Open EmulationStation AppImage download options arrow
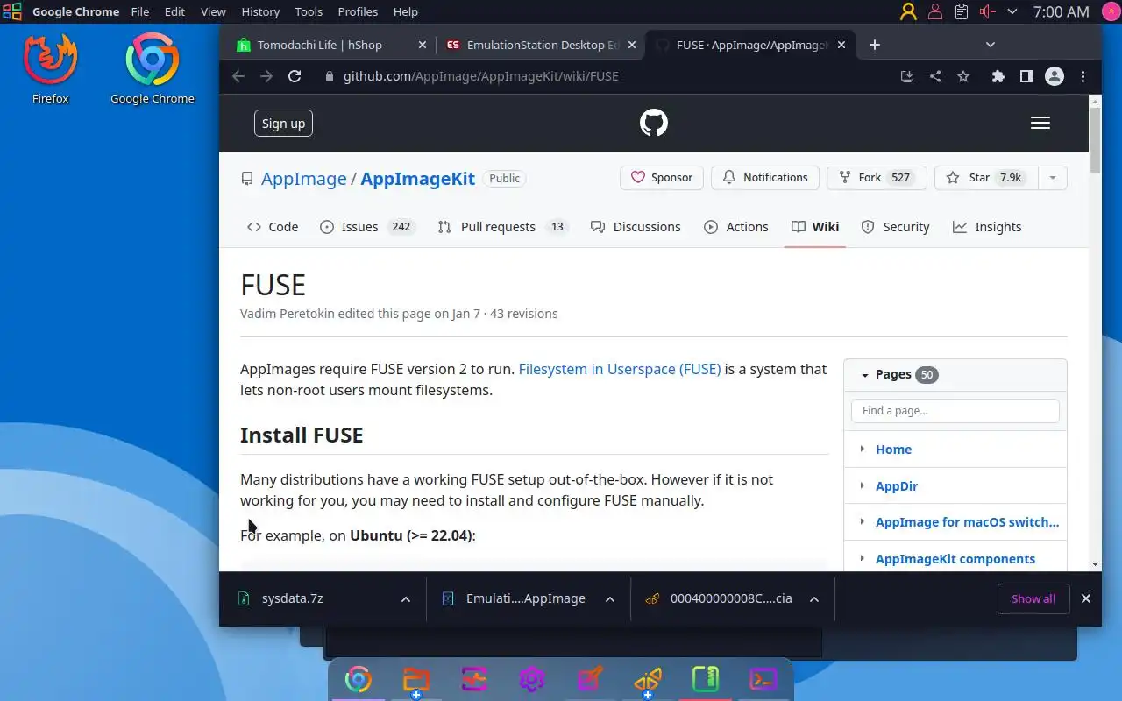1122x701 pixels. click(x=610, y=599)
